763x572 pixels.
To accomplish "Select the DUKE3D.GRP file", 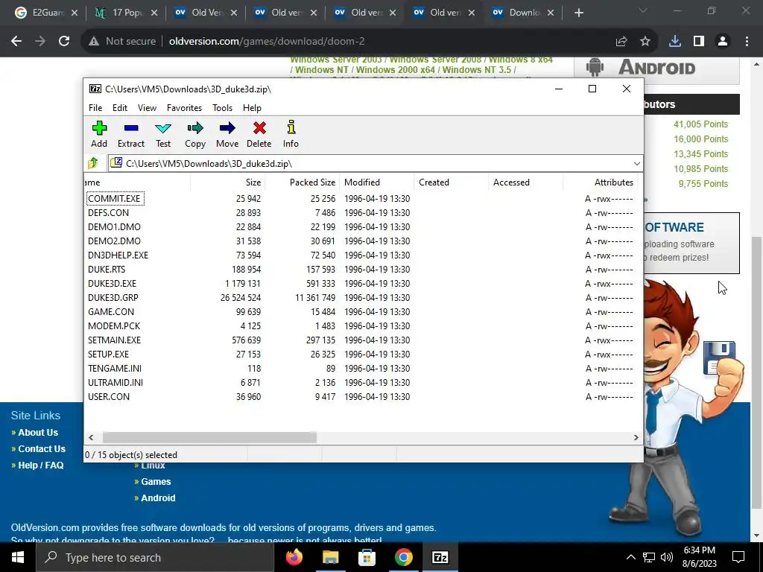I will pos(360,297).
